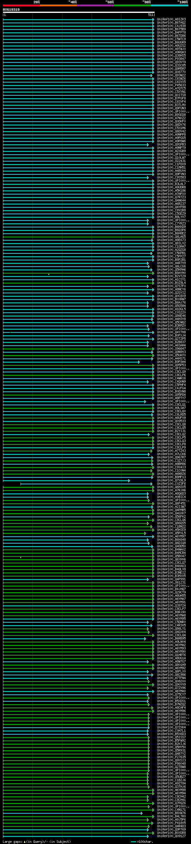Click hit label UniRef100_P27635
This screenshot has width=191, height=844.
coord(171,757)
